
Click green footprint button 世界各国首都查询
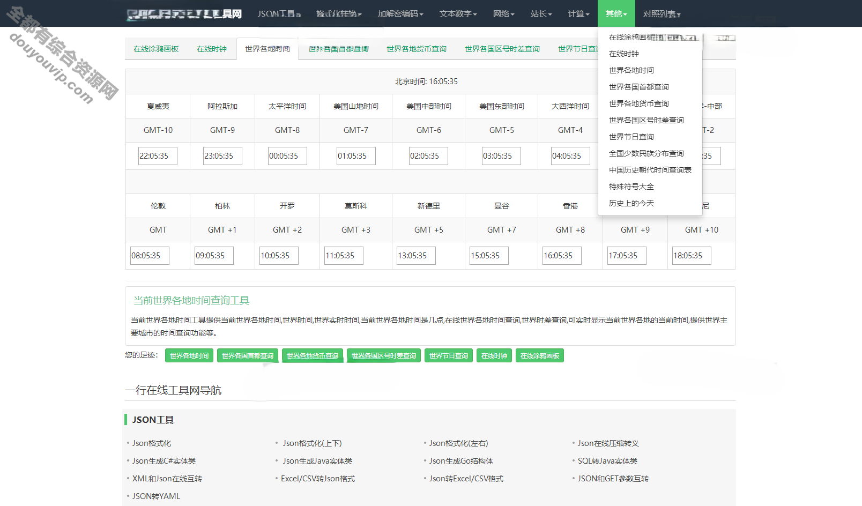tap(248, 356)
